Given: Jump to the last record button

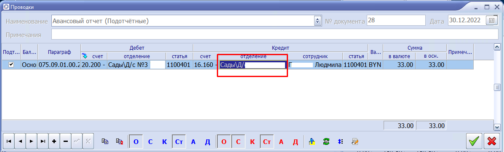Looking at the screenshot, I should (x=43, y=141).
